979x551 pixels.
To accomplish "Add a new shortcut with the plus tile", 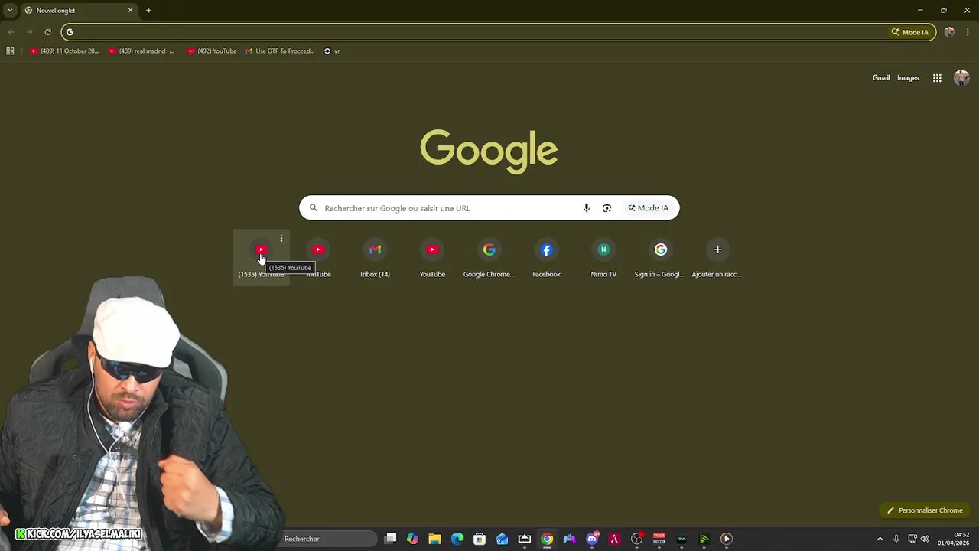I will coord(717,258).
